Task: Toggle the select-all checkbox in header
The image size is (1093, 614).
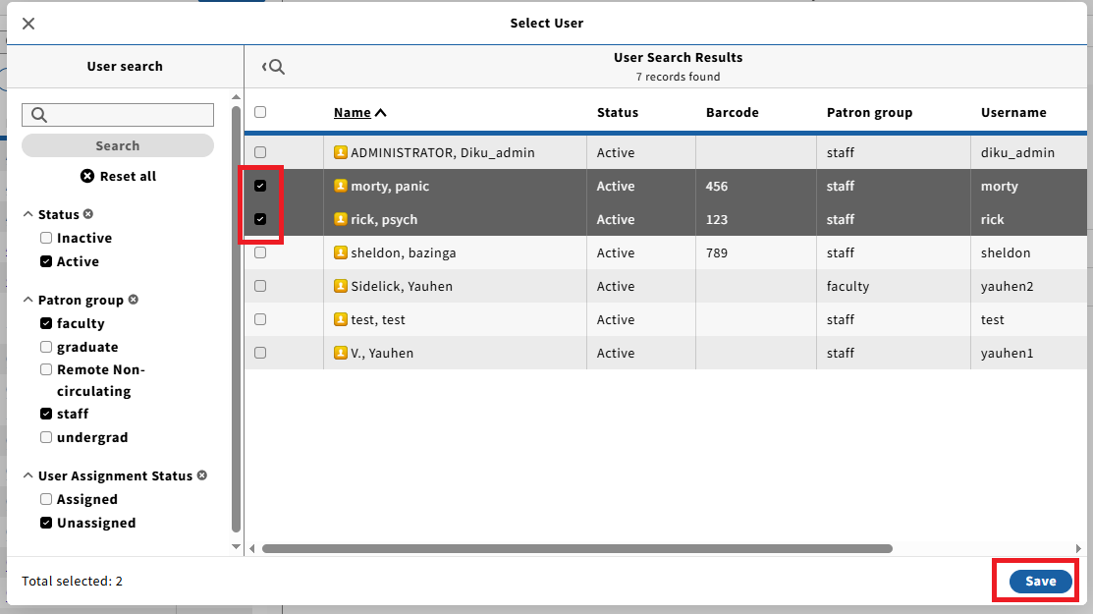Action: 260,112
